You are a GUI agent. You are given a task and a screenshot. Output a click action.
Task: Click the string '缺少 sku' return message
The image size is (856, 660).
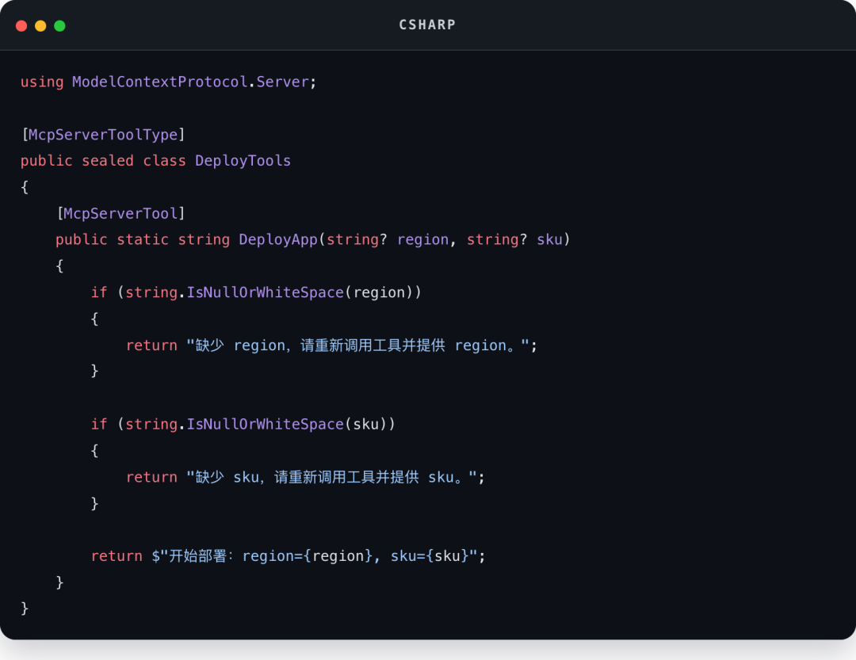click(332, 477)
